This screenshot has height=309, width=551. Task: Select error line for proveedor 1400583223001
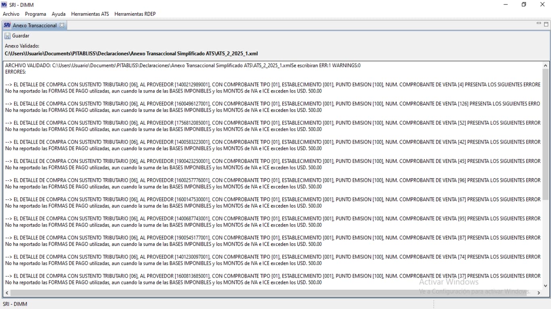pos(273,142)
